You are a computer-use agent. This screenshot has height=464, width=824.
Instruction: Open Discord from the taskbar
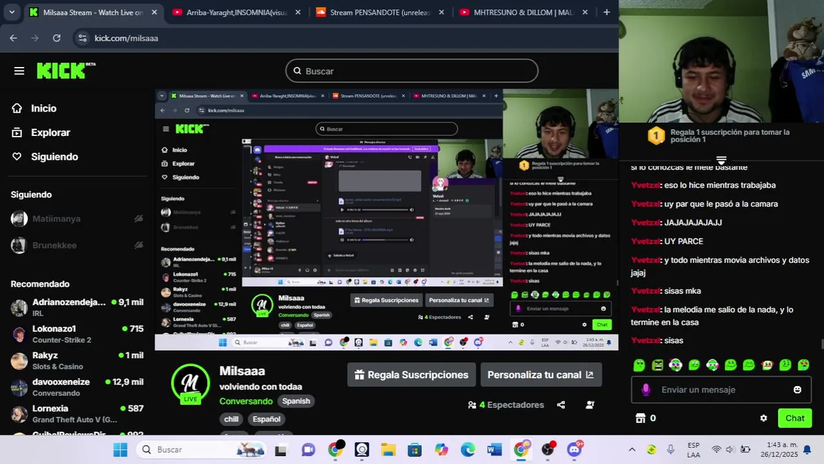point(574,449)
